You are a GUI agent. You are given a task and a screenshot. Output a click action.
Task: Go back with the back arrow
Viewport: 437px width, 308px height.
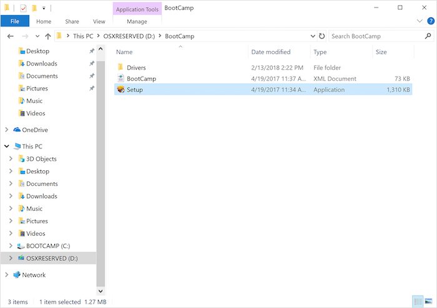pos(11,36)
